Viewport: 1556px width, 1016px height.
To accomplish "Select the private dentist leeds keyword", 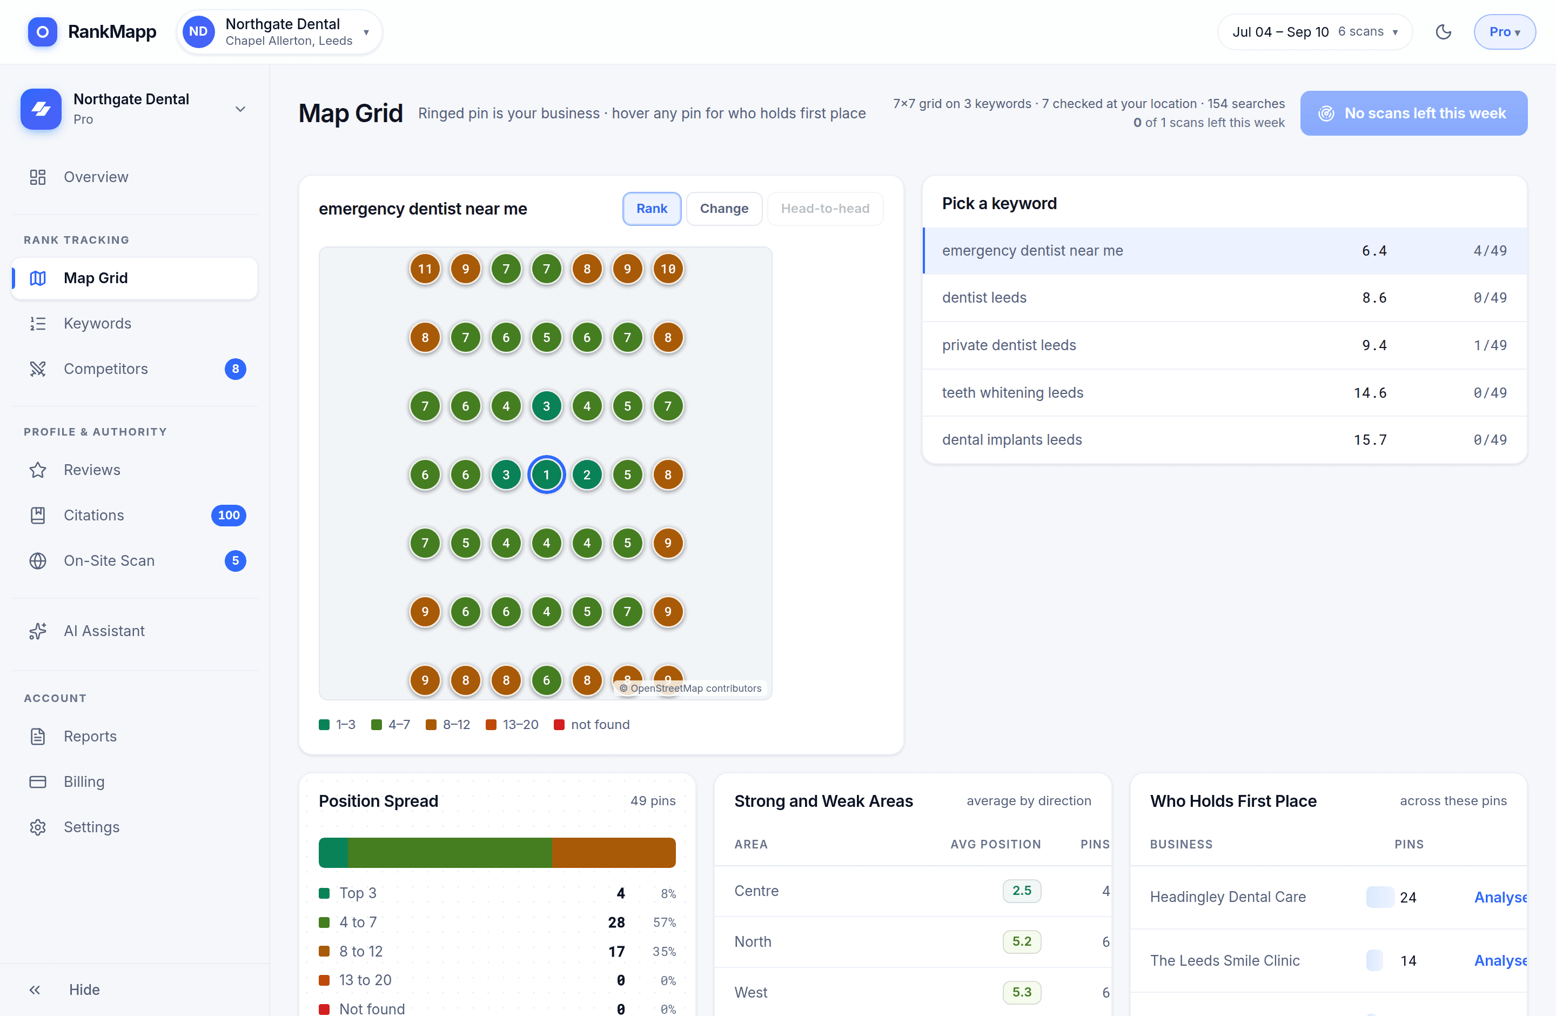I will (x=1224, y=345).
